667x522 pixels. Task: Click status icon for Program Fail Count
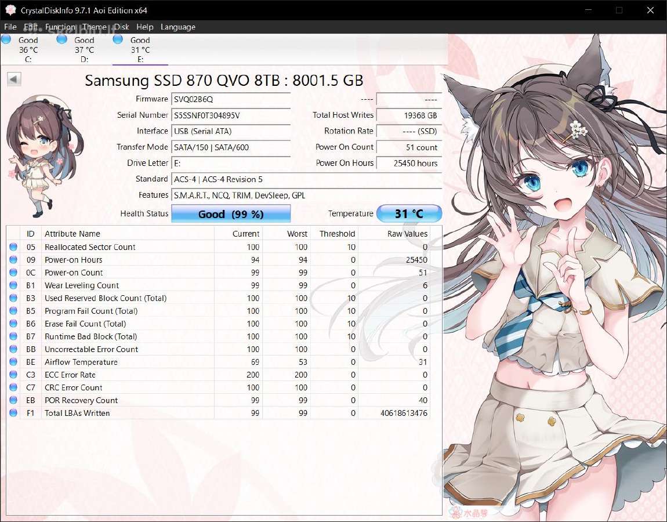[x=13, y=310]
